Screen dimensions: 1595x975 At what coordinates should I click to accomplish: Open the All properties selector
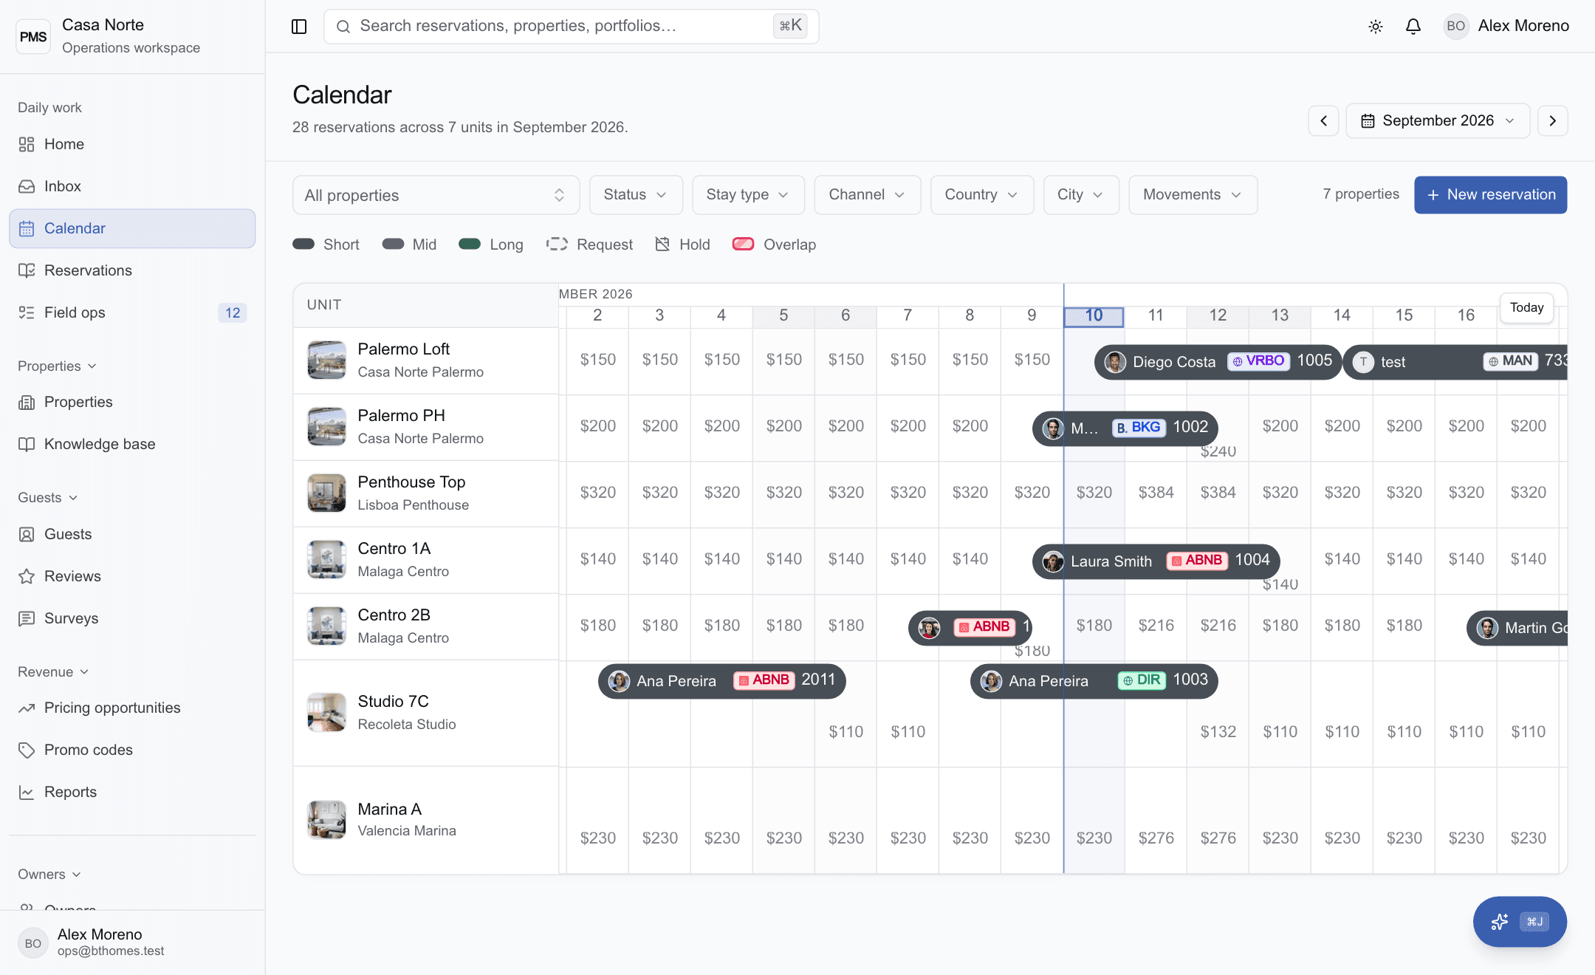click(436, 195)
